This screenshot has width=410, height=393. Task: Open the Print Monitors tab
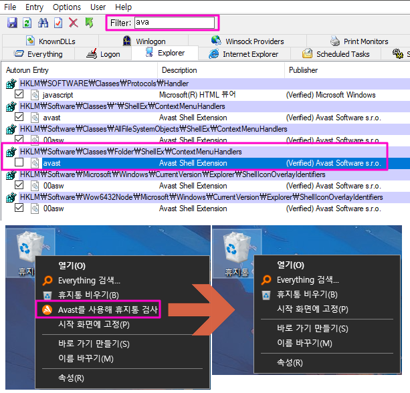tap(358, 41)
